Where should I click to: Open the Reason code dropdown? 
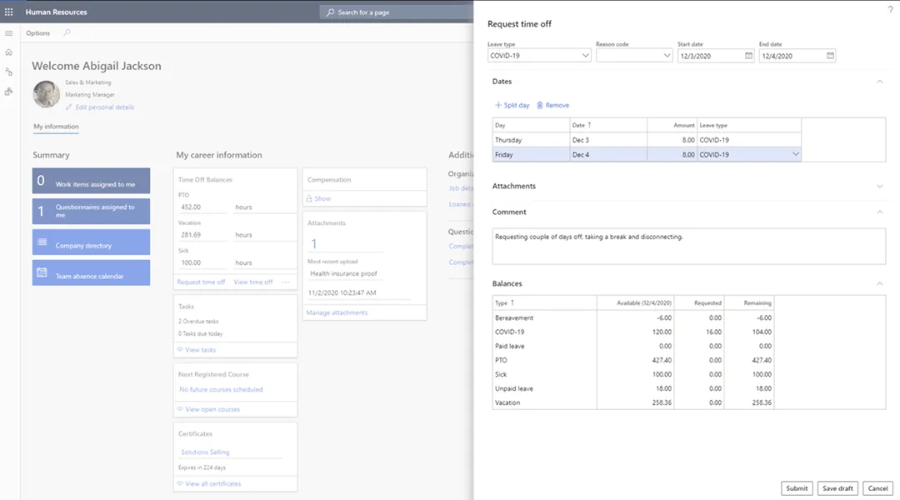pyautogui.click(x=665, y=55)
